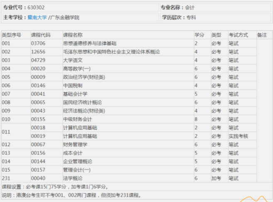Click the 类型序号 column header
The width and height of the screenshot is (273, 202).
coord(11,35)
